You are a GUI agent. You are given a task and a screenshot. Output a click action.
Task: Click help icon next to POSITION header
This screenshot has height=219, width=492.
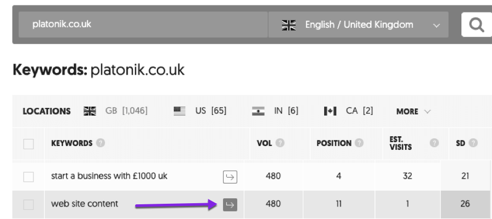(x=360, y=144)
